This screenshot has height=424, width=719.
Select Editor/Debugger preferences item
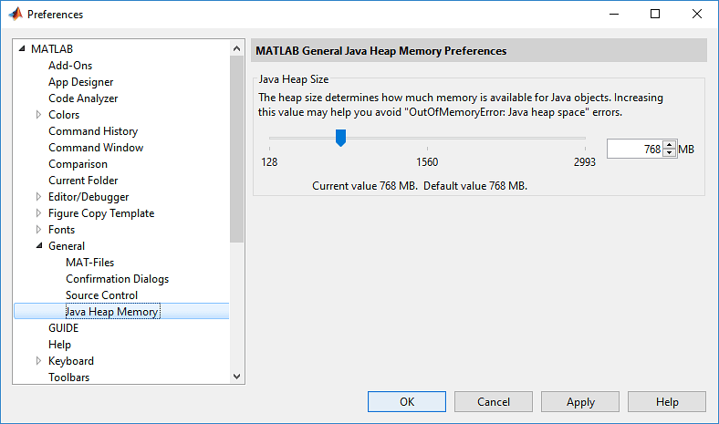coord(89,197)
